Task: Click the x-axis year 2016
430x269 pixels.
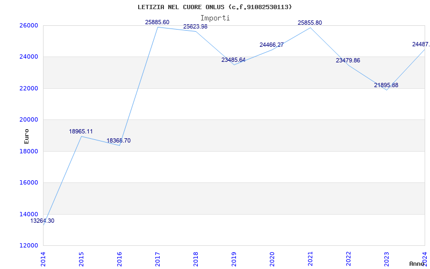Action: point(119,259)
